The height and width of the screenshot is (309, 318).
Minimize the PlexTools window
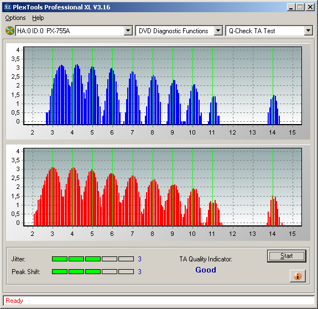tap(291, 7)
